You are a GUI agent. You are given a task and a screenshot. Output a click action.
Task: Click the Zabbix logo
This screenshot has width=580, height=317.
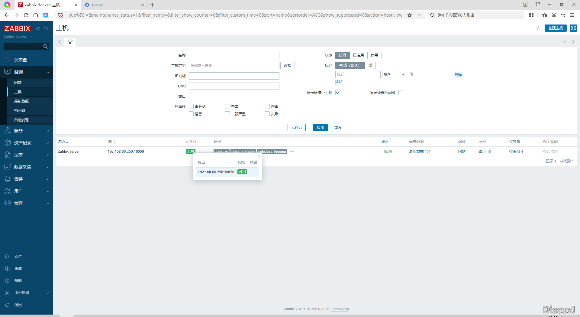(x=17, y=28)
